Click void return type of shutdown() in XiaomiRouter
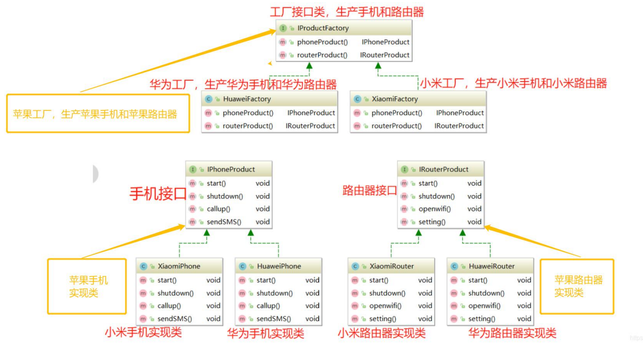Image resolution: width=643 pixels, height=345 pixels. pos(425,293)
